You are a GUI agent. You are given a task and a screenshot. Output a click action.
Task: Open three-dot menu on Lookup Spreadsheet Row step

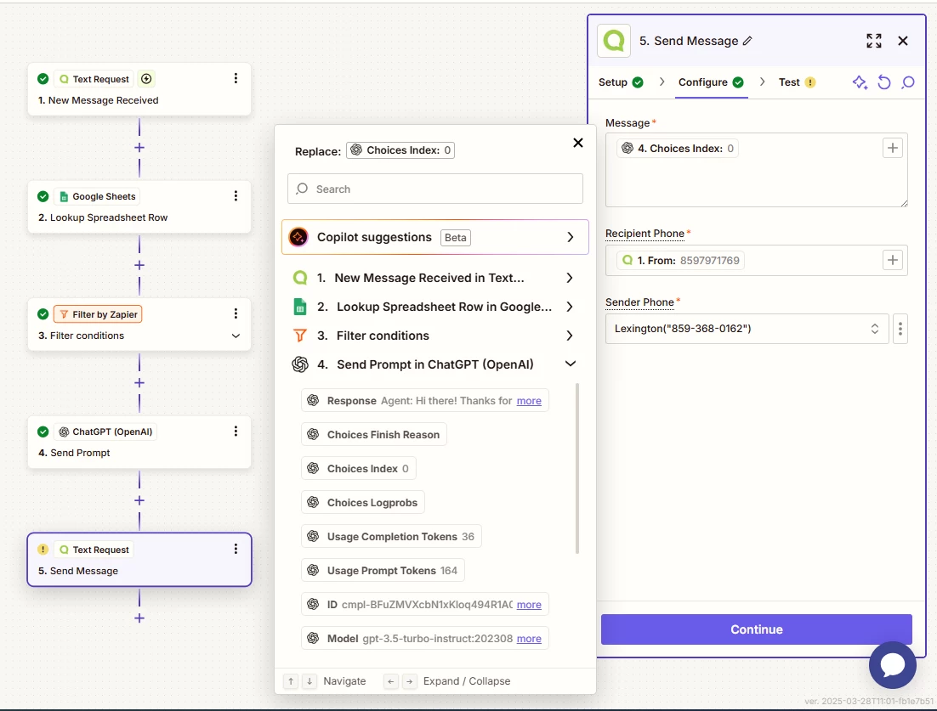(236, 196)
